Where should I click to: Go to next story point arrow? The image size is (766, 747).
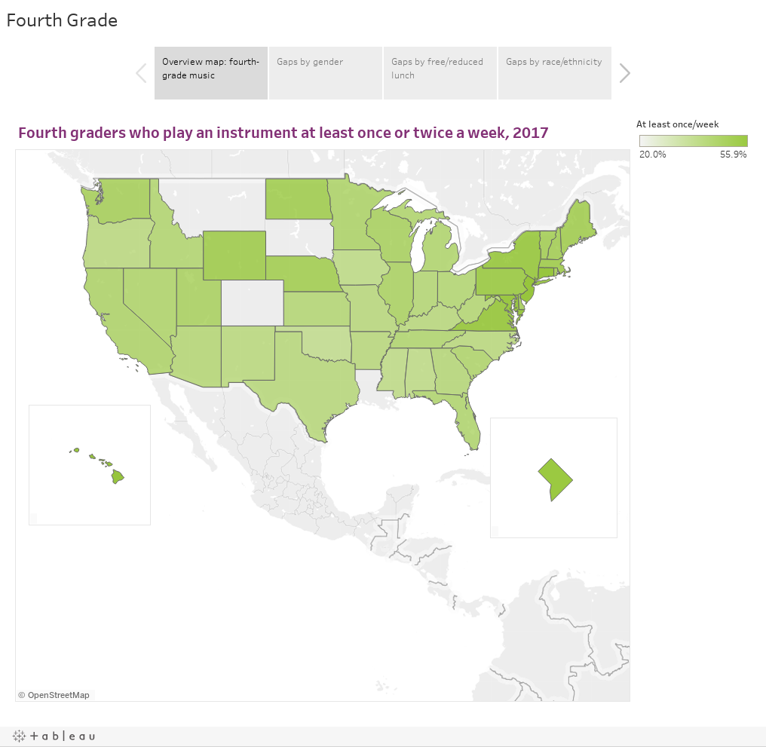[624, 73]
